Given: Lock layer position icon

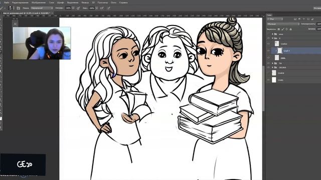Looking at the screenshot, I should coord(286,29).
